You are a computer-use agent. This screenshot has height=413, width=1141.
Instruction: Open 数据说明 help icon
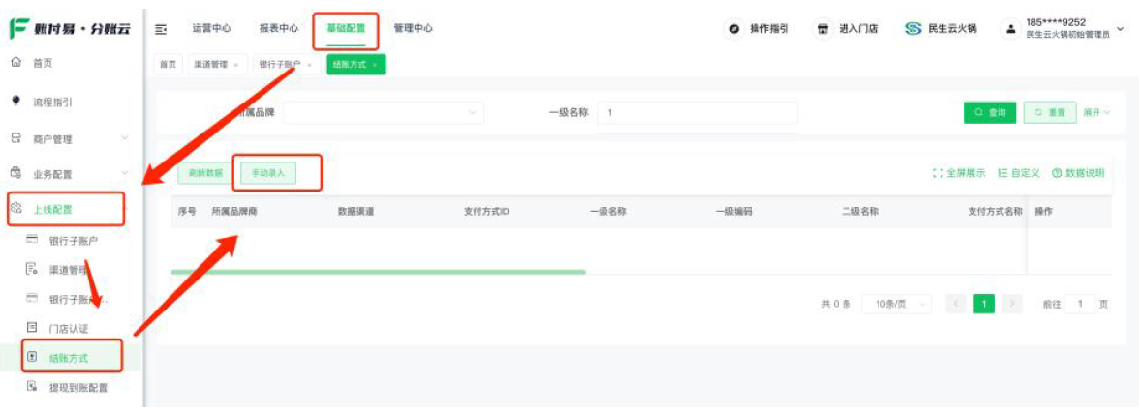[x=1057, y=173]
